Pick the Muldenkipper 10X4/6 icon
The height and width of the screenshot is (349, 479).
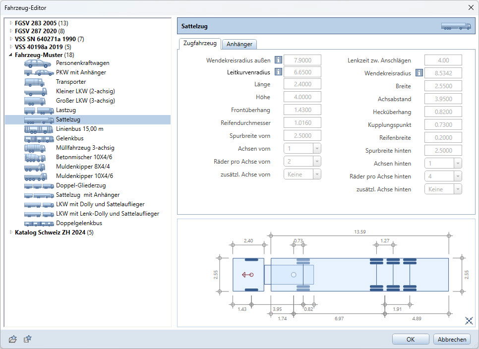pos(36,176)
